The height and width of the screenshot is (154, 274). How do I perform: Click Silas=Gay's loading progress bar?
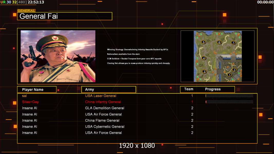coord(229,102)
